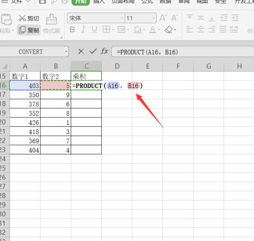Open Insert Function fx dialog

click(x=104, y=51)
